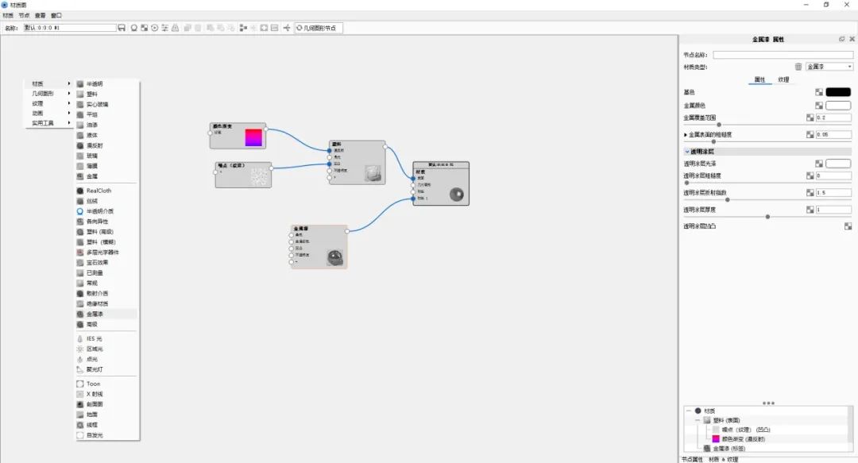The width and height of the screenshot is (858, 463).
Task: Click the 节点名称 input field in the properties panel
Action: tap(783, 55)
